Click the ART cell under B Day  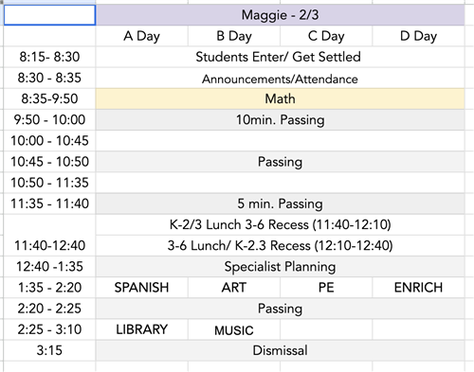pyautogui.click(x=234, y=288)
